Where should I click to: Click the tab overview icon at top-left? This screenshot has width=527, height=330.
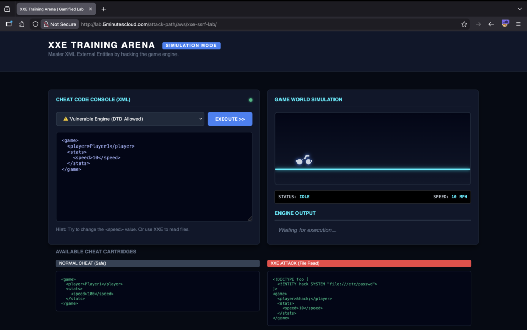tap(7, 9)
